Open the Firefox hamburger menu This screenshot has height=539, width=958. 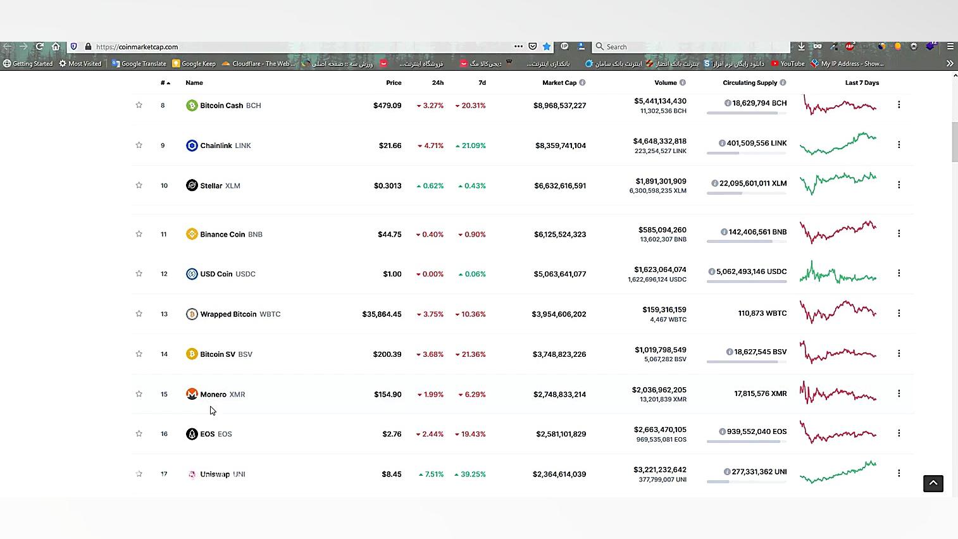pos(950,46)
